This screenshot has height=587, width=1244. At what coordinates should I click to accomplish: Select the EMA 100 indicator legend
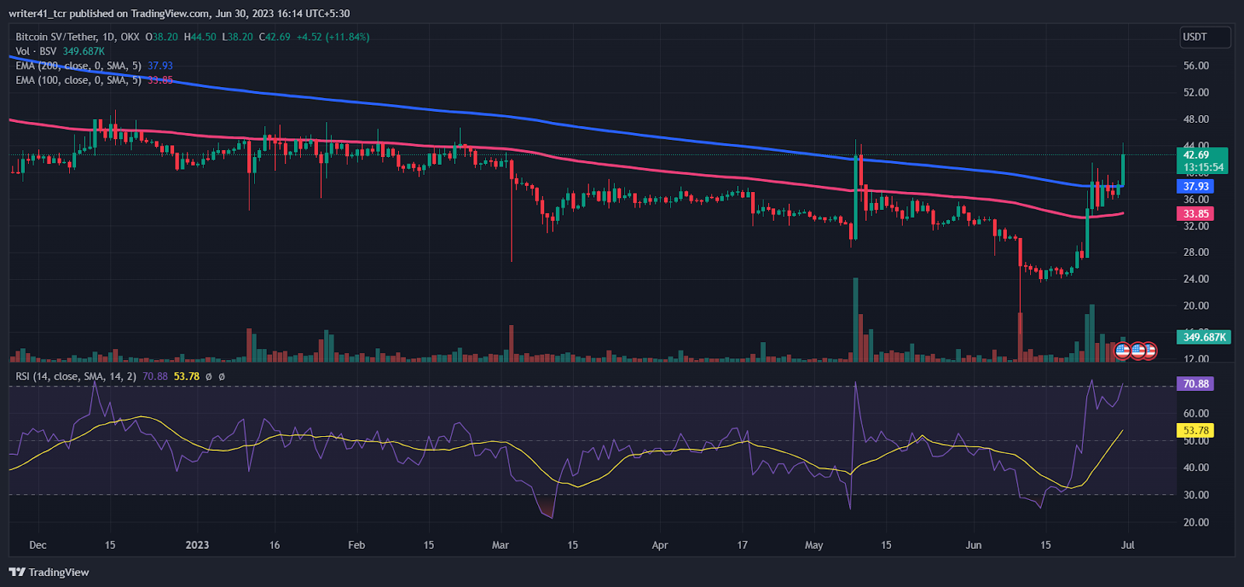coord(79,80)
